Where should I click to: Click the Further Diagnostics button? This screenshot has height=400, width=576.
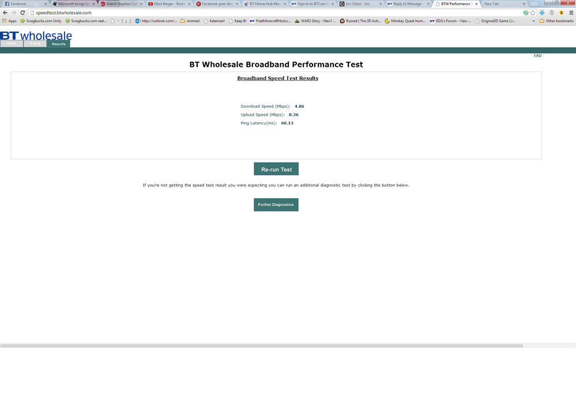pos(276,204)
